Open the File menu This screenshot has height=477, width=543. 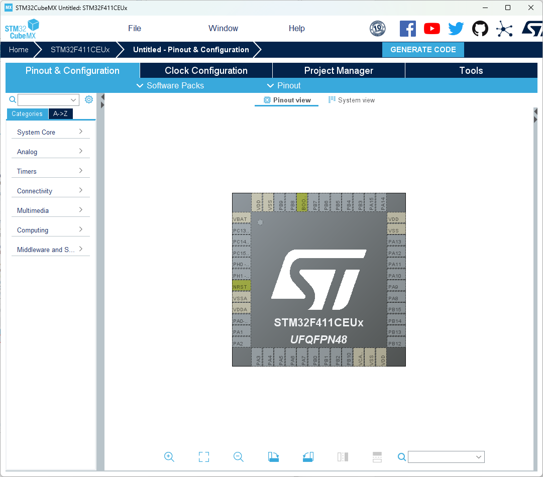135,29
